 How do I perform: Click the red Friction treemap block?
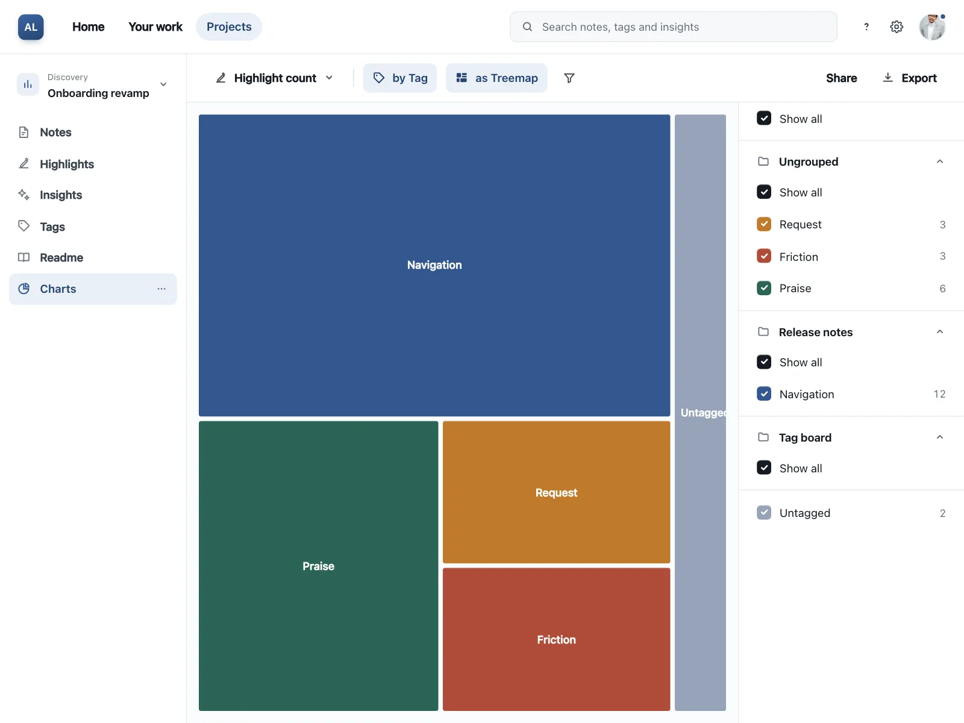point(557,639)
